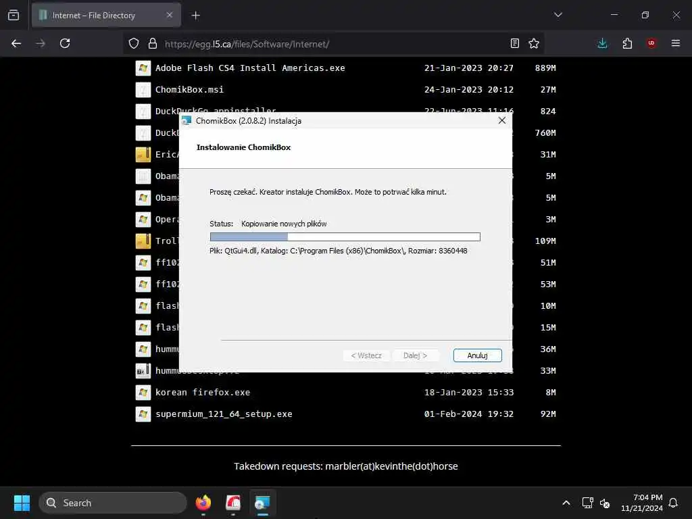Image resolution: width=692 pixels, height=519 pixels.
Task: Open the Firefox hamburger application menu
Action: tap(676, 43)
